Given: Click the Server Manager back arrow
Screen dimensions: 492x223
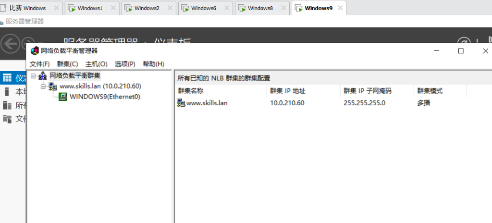Looking at the screenshot, I should (10, 44).
